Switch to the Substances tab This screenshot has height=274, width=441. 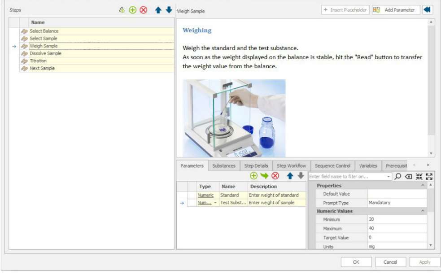pyautogui.click(x=223, y=166)
